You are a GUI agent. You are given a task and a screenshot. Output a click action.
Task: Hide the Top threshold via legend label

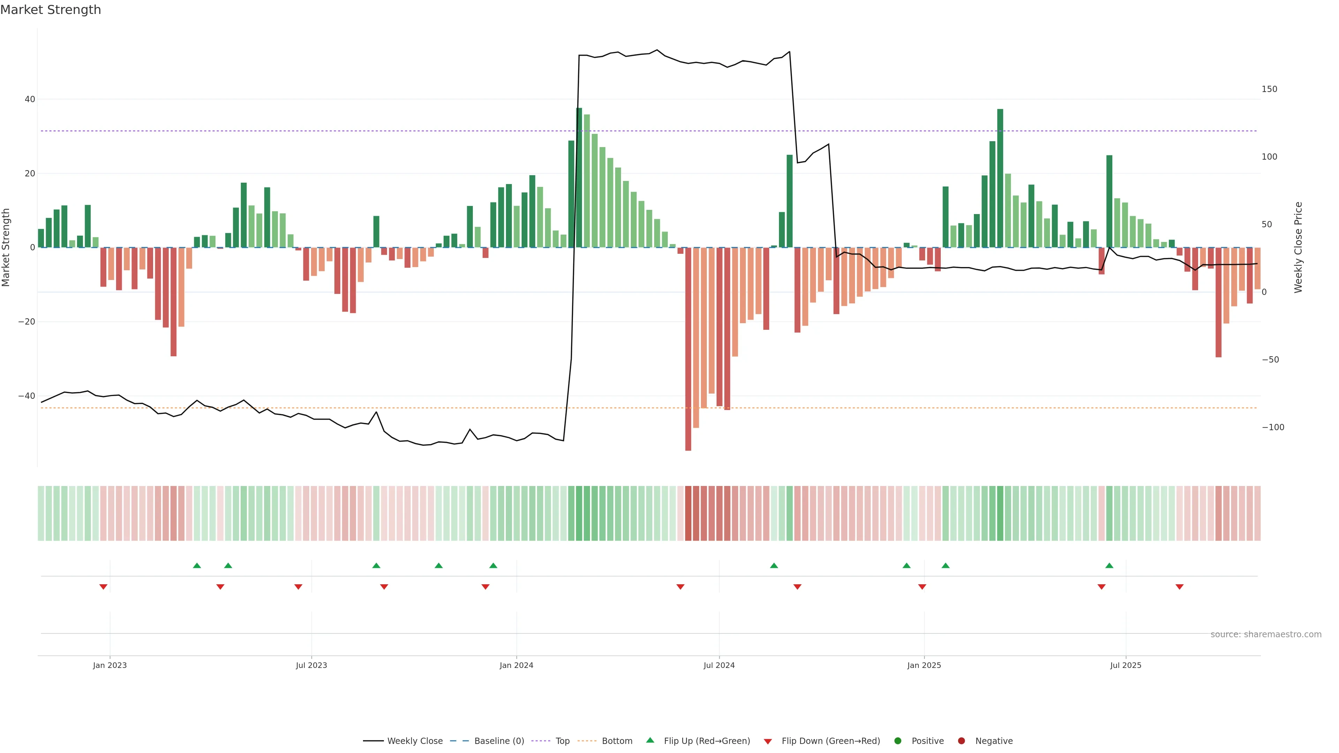[562, 741]
